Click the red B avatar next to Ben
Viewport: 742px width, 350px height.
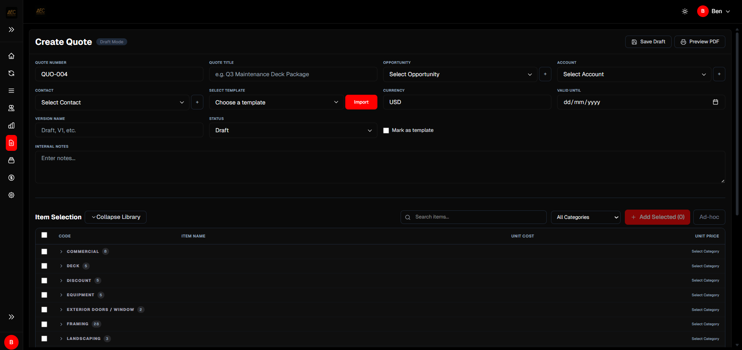703,11
